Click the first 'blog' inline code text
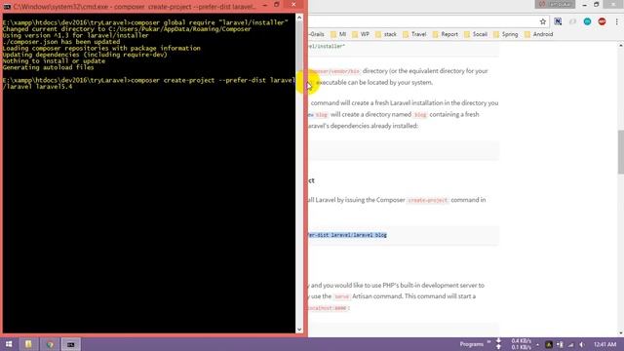 (321, 115)
